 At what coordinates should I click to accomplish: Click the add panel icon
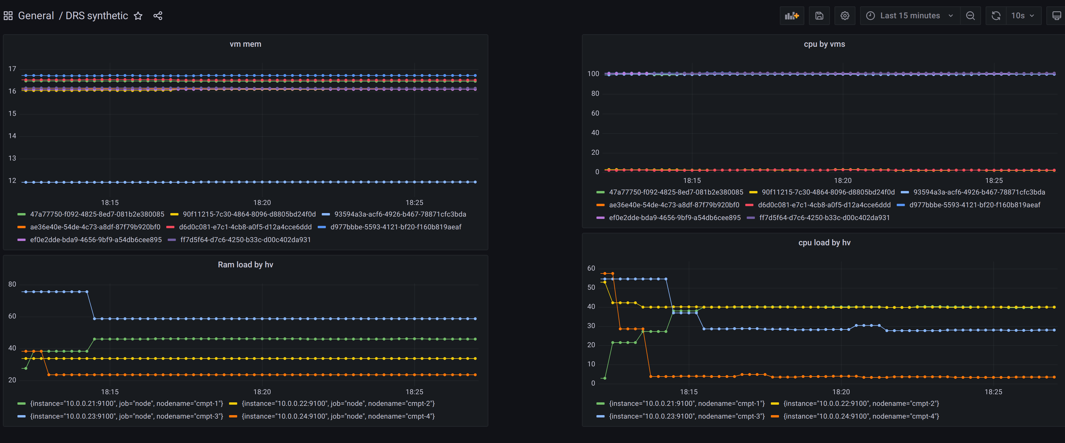(791, 16)
